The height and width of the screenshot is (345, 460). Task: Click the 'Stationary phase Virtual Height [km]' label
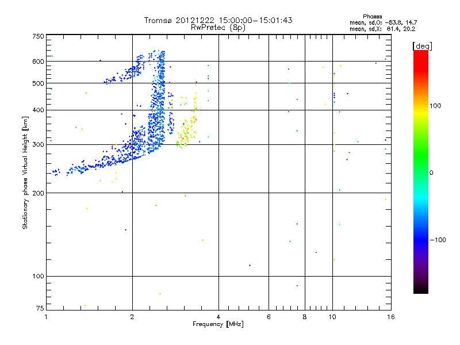click(25, 172)
